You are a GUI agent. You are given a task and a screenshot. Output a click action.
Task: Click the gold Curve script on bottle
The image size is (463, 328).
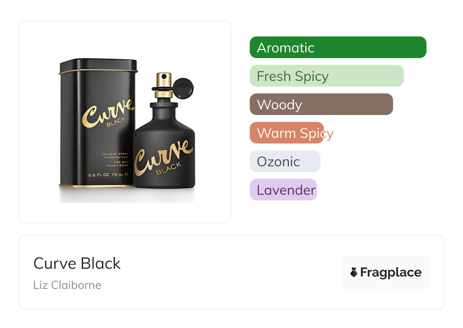(x=163, y=157)
